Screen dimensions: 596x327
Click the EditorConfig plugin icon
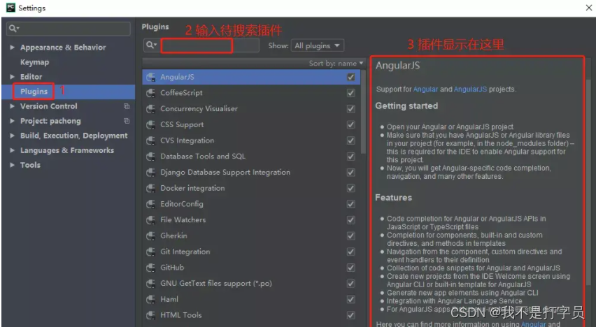[x=150, y=204]
